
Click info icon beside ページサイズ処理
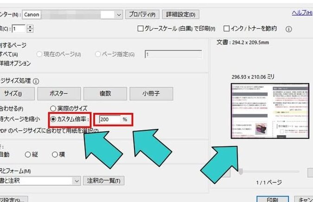36,81
